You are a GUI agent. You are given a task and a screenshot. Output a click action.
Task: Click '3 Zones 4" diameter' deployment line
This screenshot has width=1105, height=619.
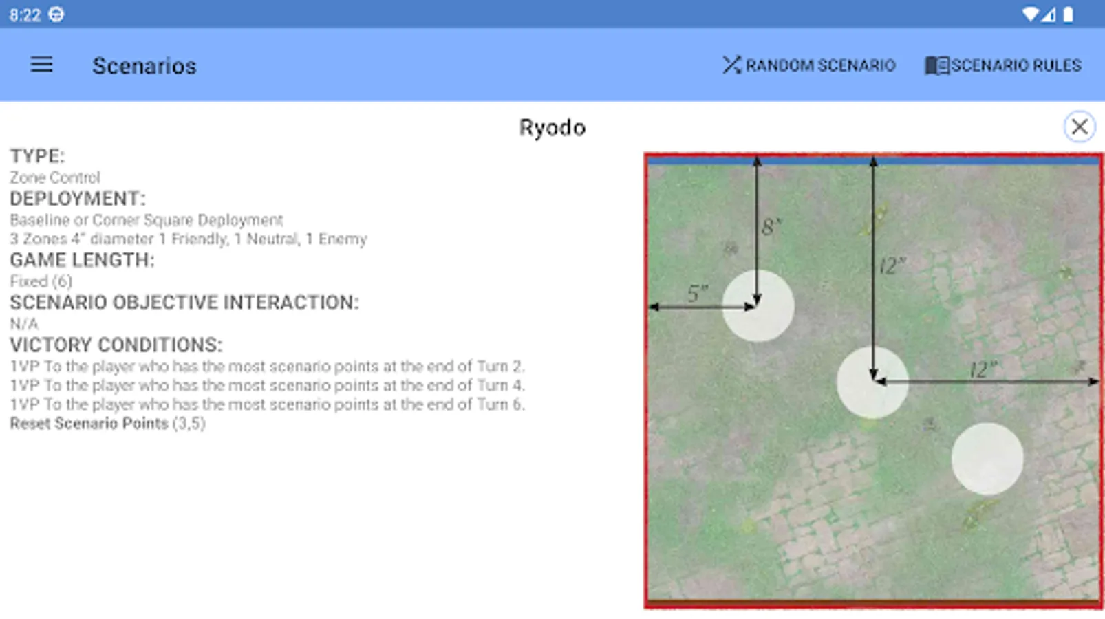[189, 239]
